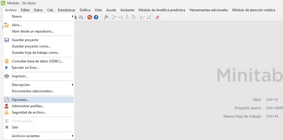Expand the Descripción submenu arrow
The height and width of the screenshot is (140, 283).
click(x=73, y=85)
